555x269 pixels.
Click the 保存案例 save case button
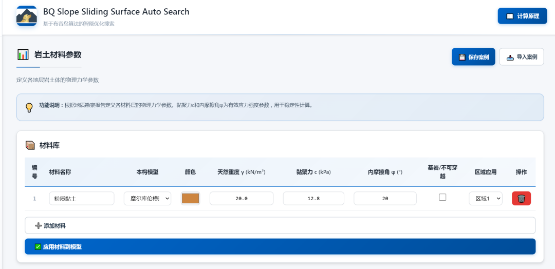[473, 57]
